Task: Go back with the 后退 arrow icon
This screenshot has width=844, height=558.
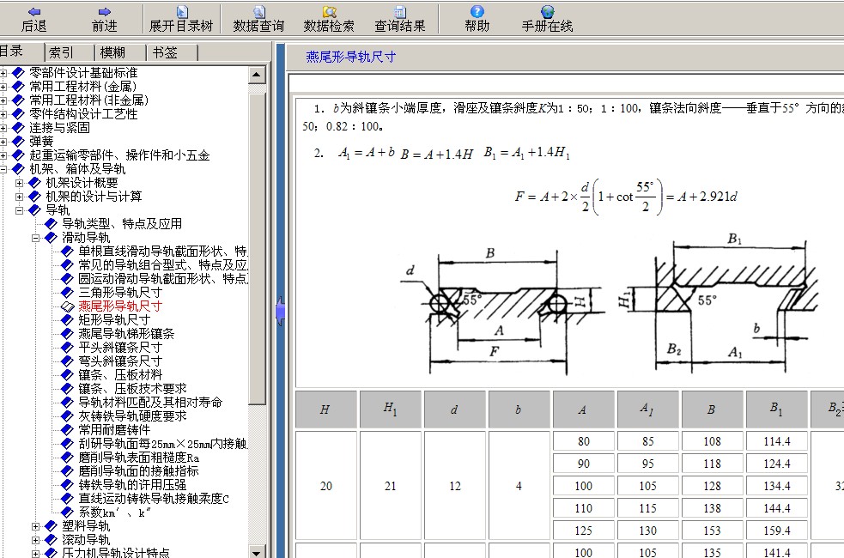Action: pos(33,11)
